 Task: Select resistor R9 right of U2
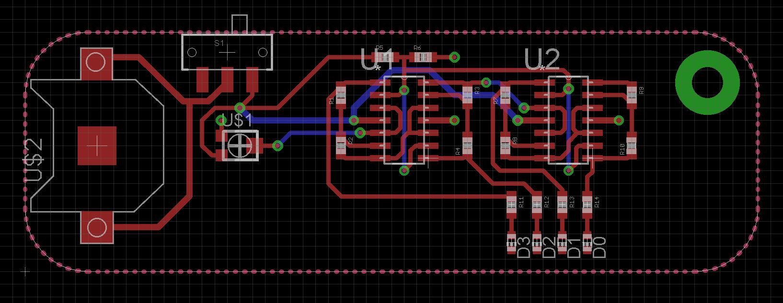tap(631, 94)
